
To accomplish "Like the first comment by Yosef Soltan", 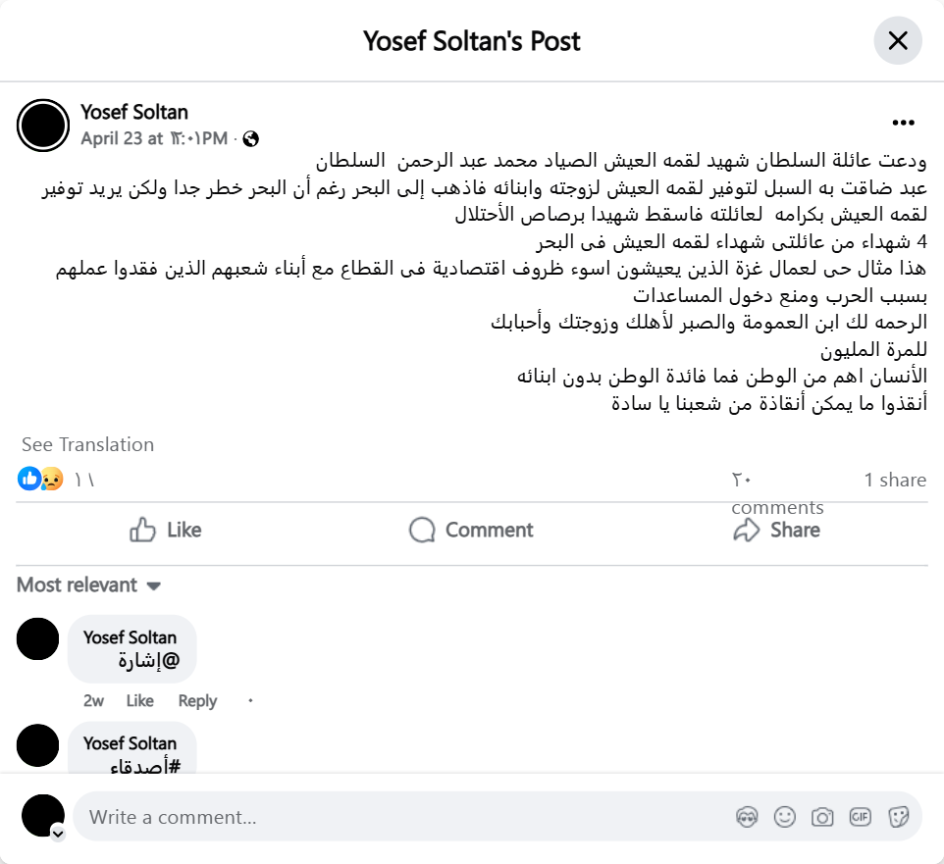I will (140, 701).
